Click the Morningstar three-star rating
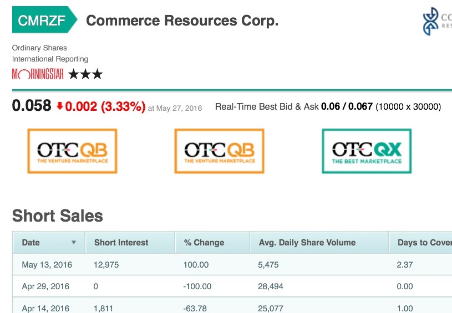452x313 pixels. pyautogui.click(x=85, y=74)
